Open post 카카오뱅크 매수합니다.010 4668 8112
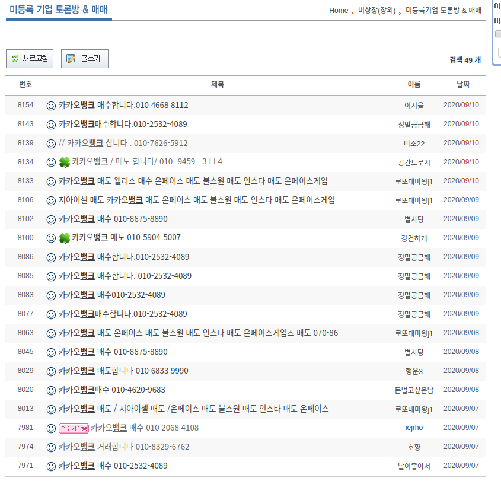Image resolution: width=501 pixels, height=481 pixels. (x=123, y=105)
